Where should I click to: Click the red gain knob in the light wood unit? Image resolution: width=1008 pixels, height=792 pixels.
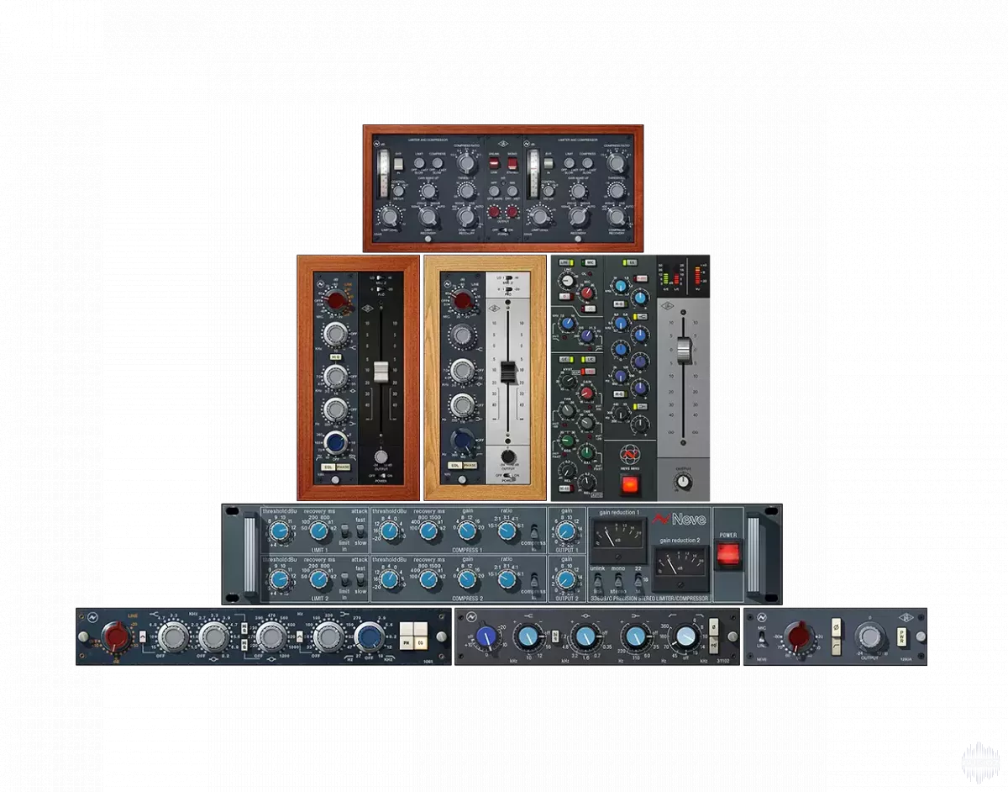click(462, 300)
